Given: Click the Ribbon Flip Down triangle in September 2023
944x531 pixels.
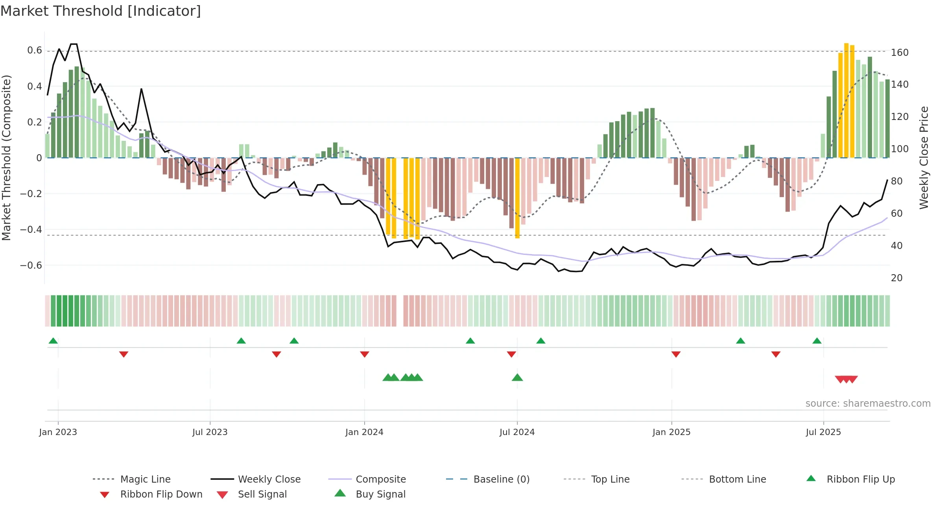Looking at the screenshot, I should 276,354.
